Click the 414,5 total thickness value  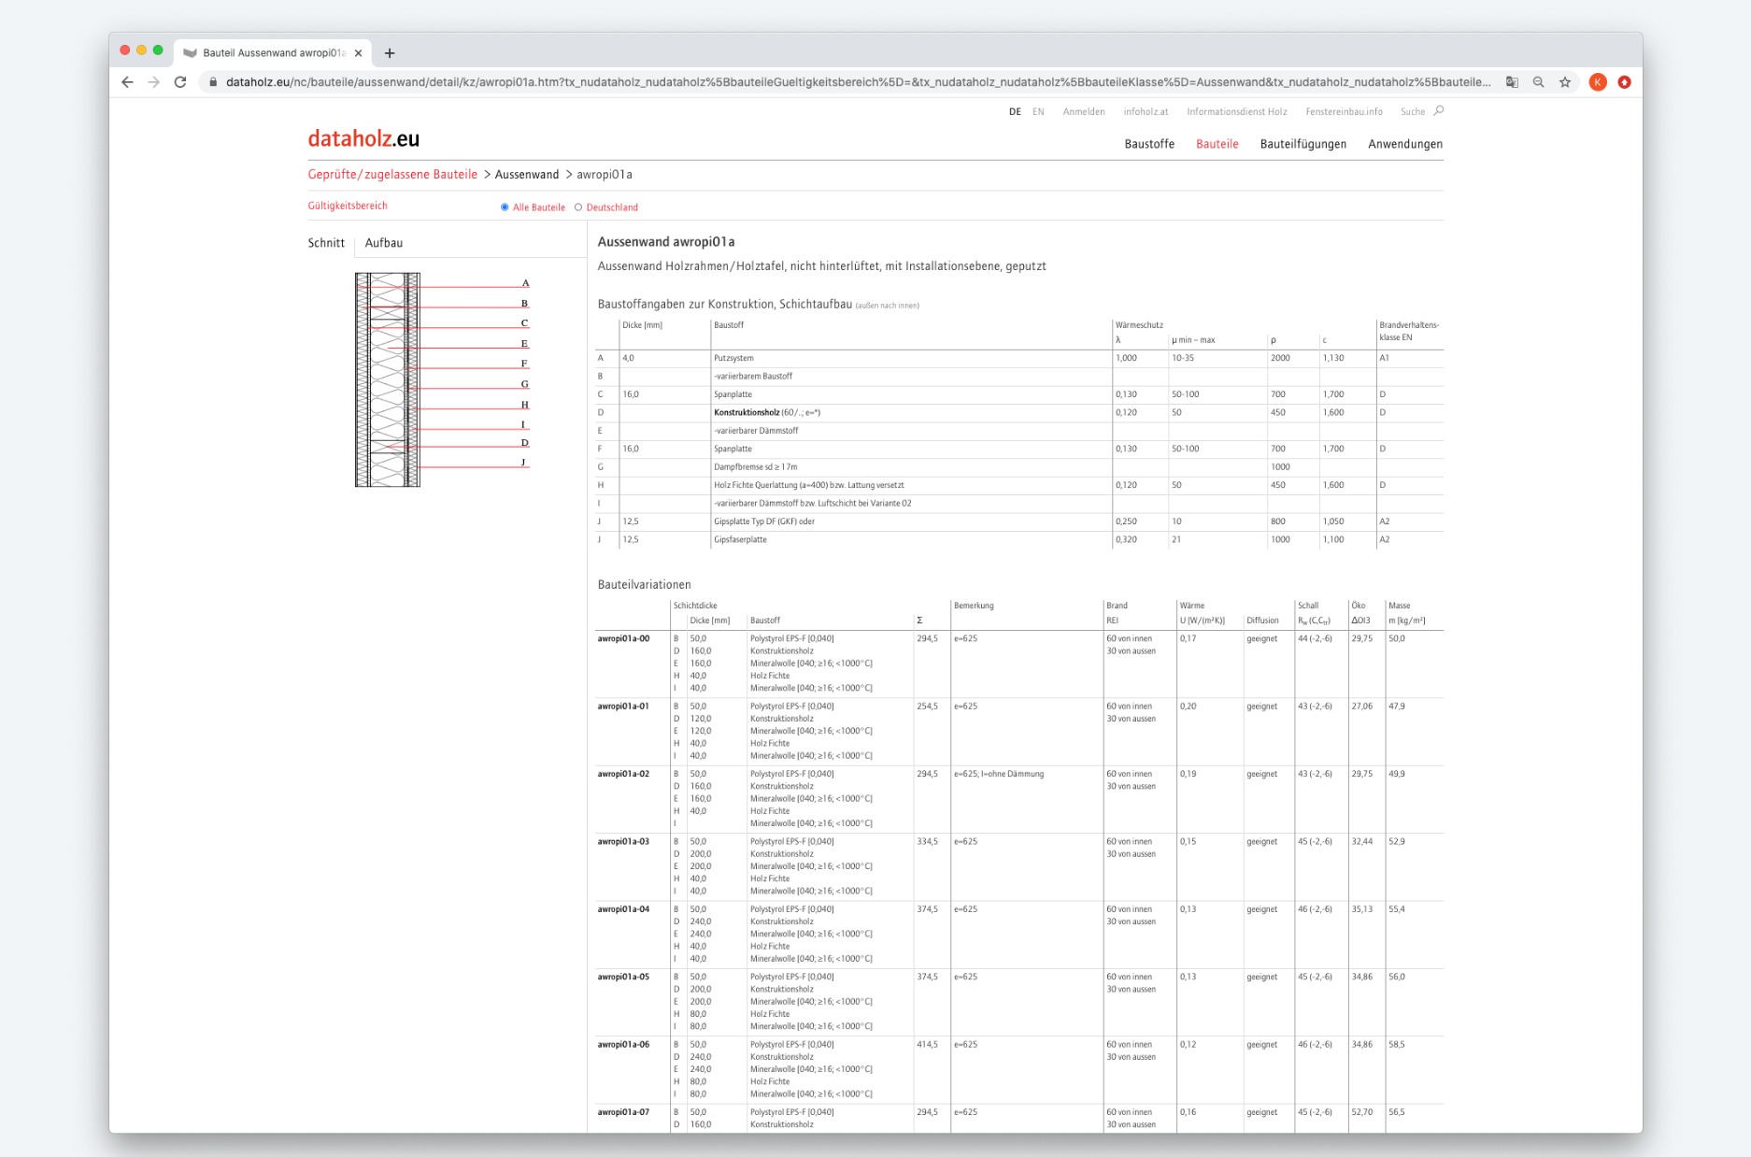[927, 1045]
